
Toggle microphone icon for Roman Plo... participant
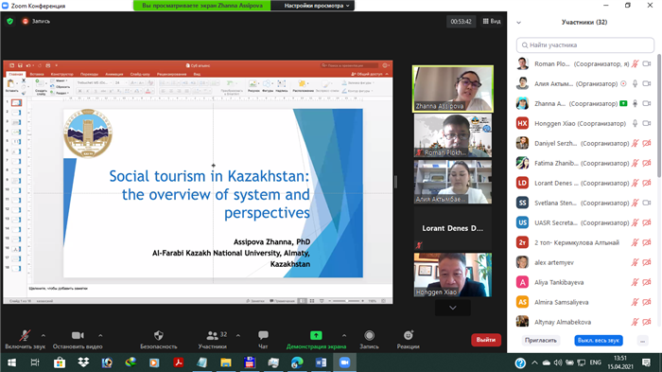pos(635,63)
